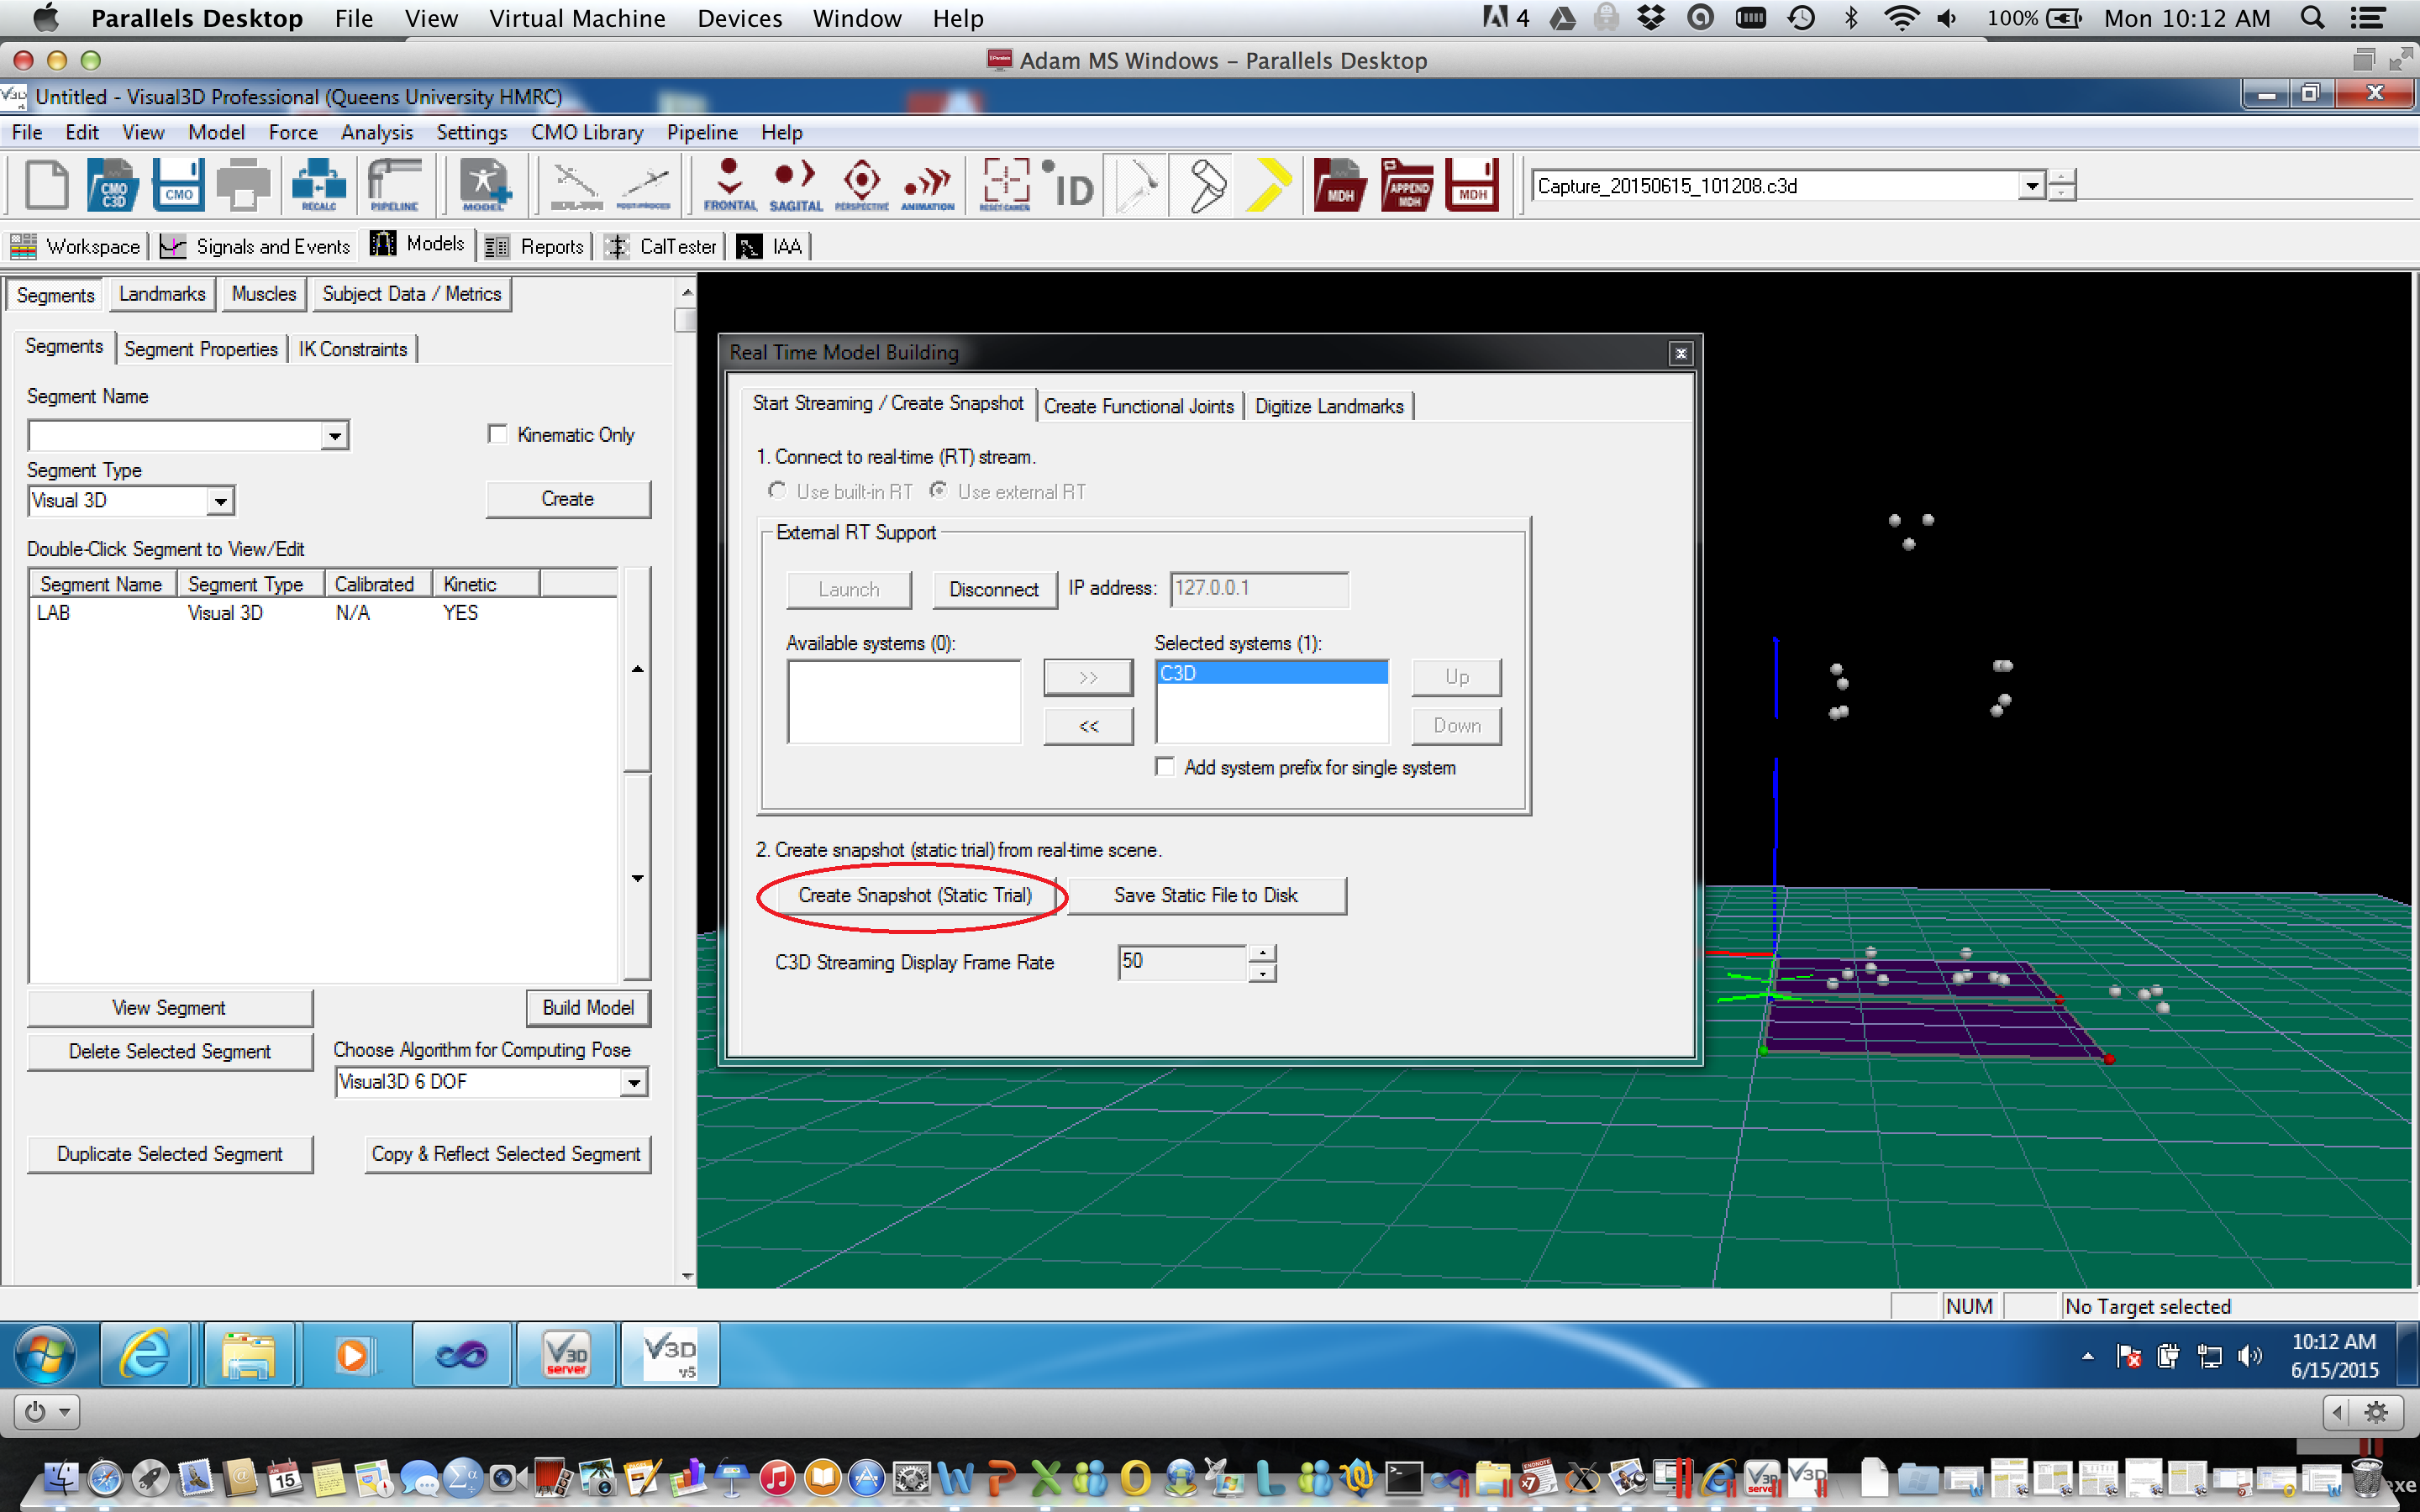Image resolution: width=2420 pixels, height=1512 pixels.
Task: Click the segment Create button
Action: coord(567,499)
